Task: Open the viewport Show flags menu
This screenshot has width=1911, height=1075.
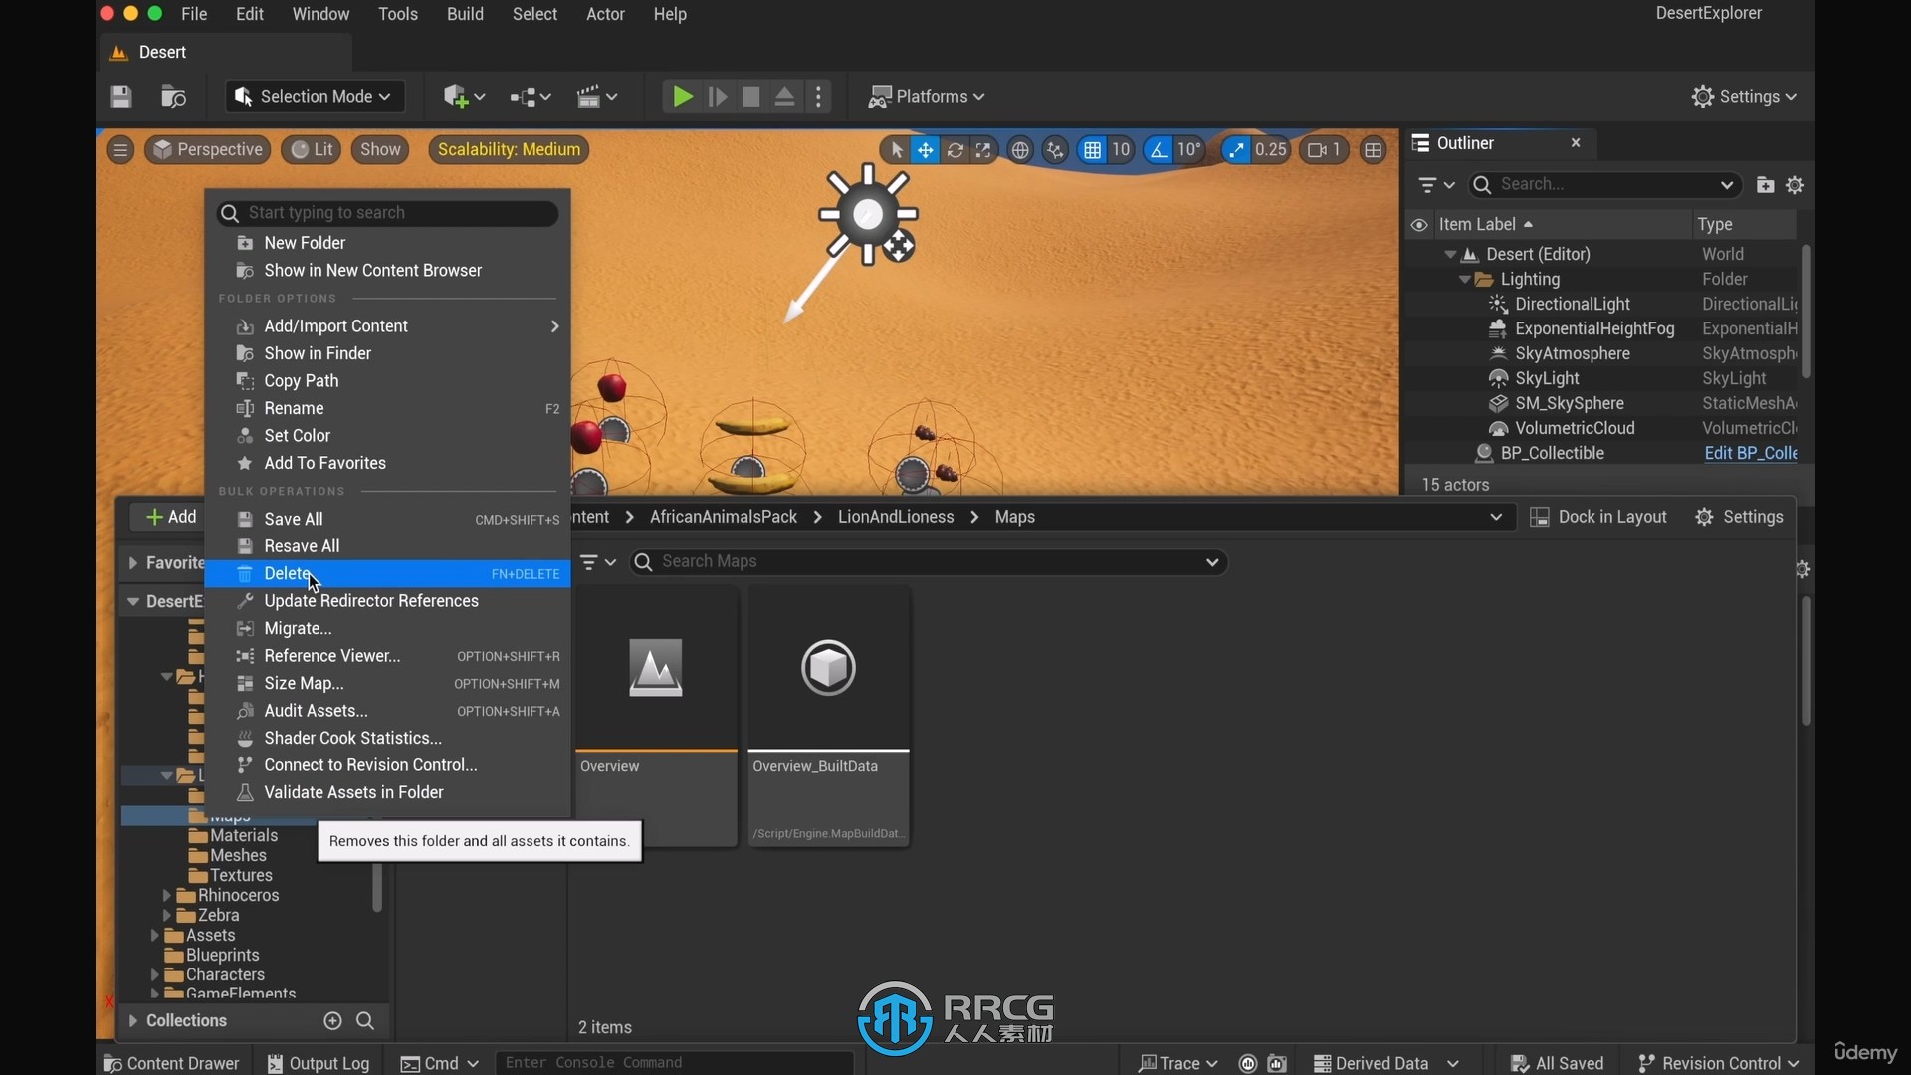Action: tap(380, 150)
